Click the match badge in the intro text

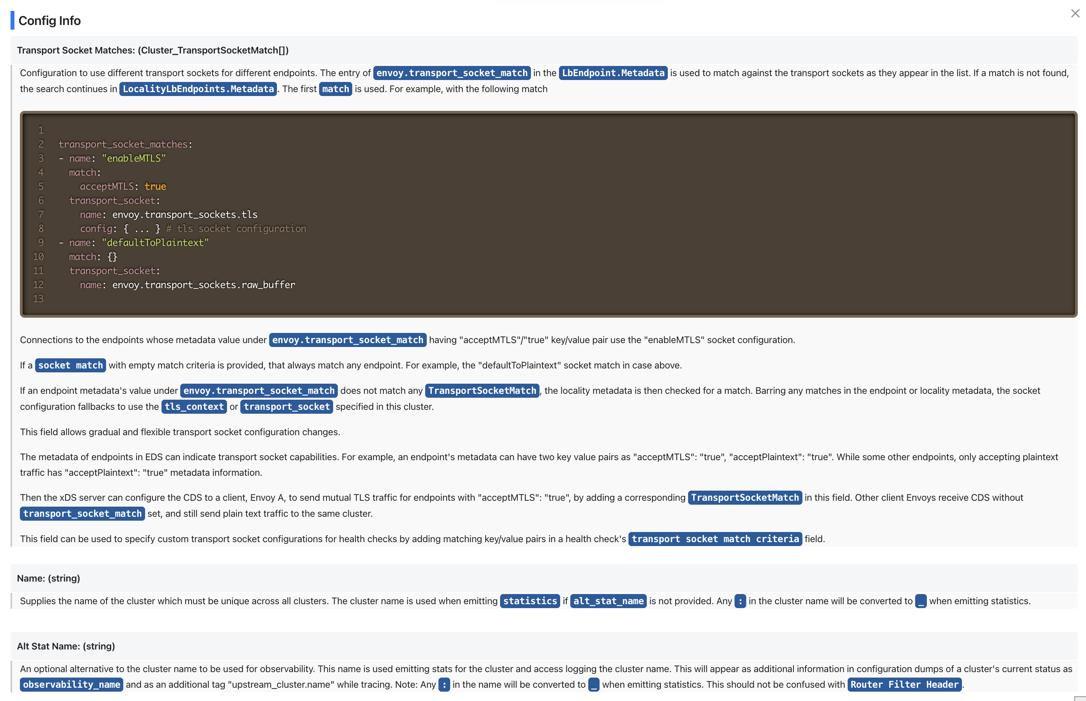(x=335, y=89)
